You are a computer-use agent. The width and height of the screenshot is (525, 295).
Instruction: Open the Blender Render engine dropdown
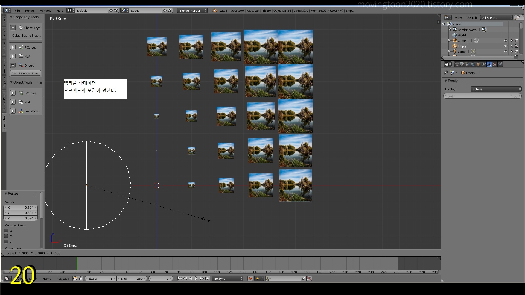pos(192,10)
